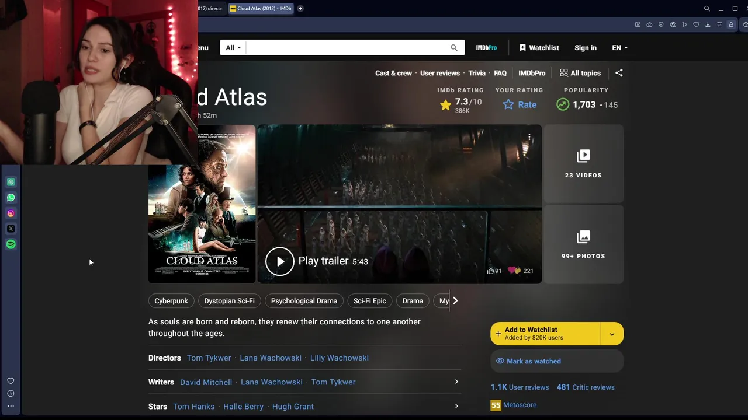Screen dimensions: 748x420
Task: Open the Watchlist in header
Action: point(539,48)
